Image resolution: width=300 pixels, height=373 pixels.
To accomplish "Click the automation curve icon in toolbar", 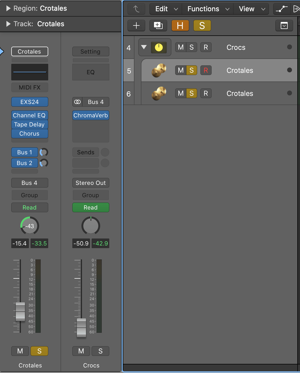I will [282, 9].
